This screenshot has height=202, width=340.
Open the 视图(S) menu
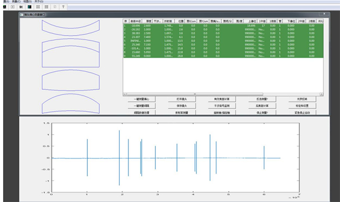pos(28,2)
